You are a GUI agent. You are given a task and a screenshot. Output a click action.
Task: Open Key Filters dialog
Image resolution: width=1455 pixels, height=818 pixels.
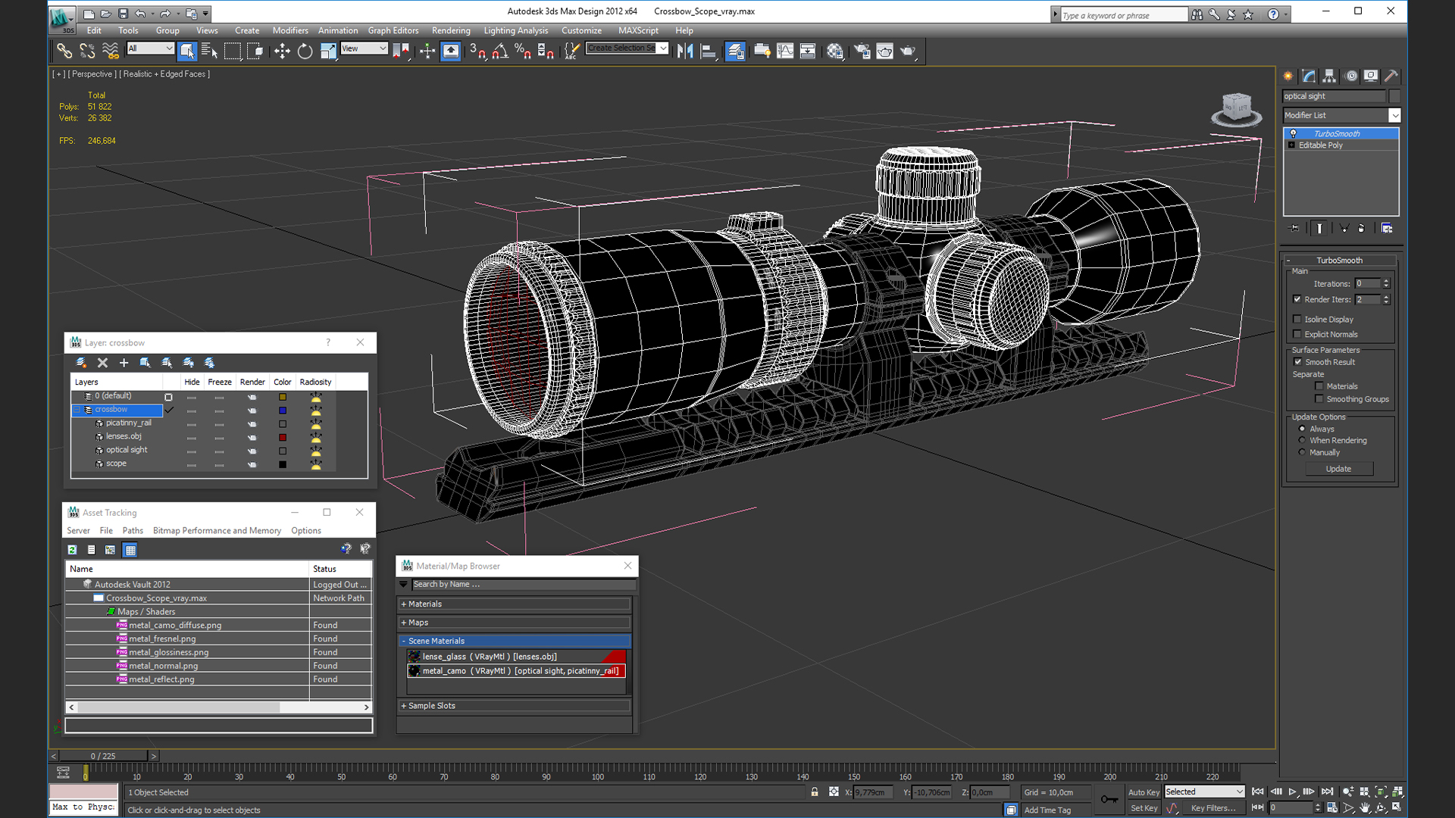[x=1212, y=808]
